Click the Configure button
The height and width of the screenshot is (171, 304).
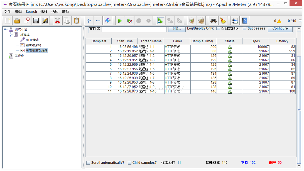pos(280,28)
